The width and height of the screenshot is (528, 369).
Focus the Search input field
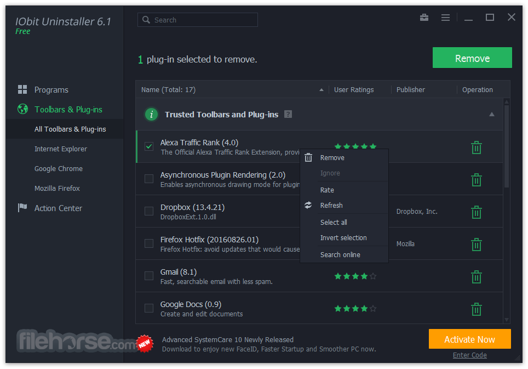pyautogui.click(x=198, y=20)
